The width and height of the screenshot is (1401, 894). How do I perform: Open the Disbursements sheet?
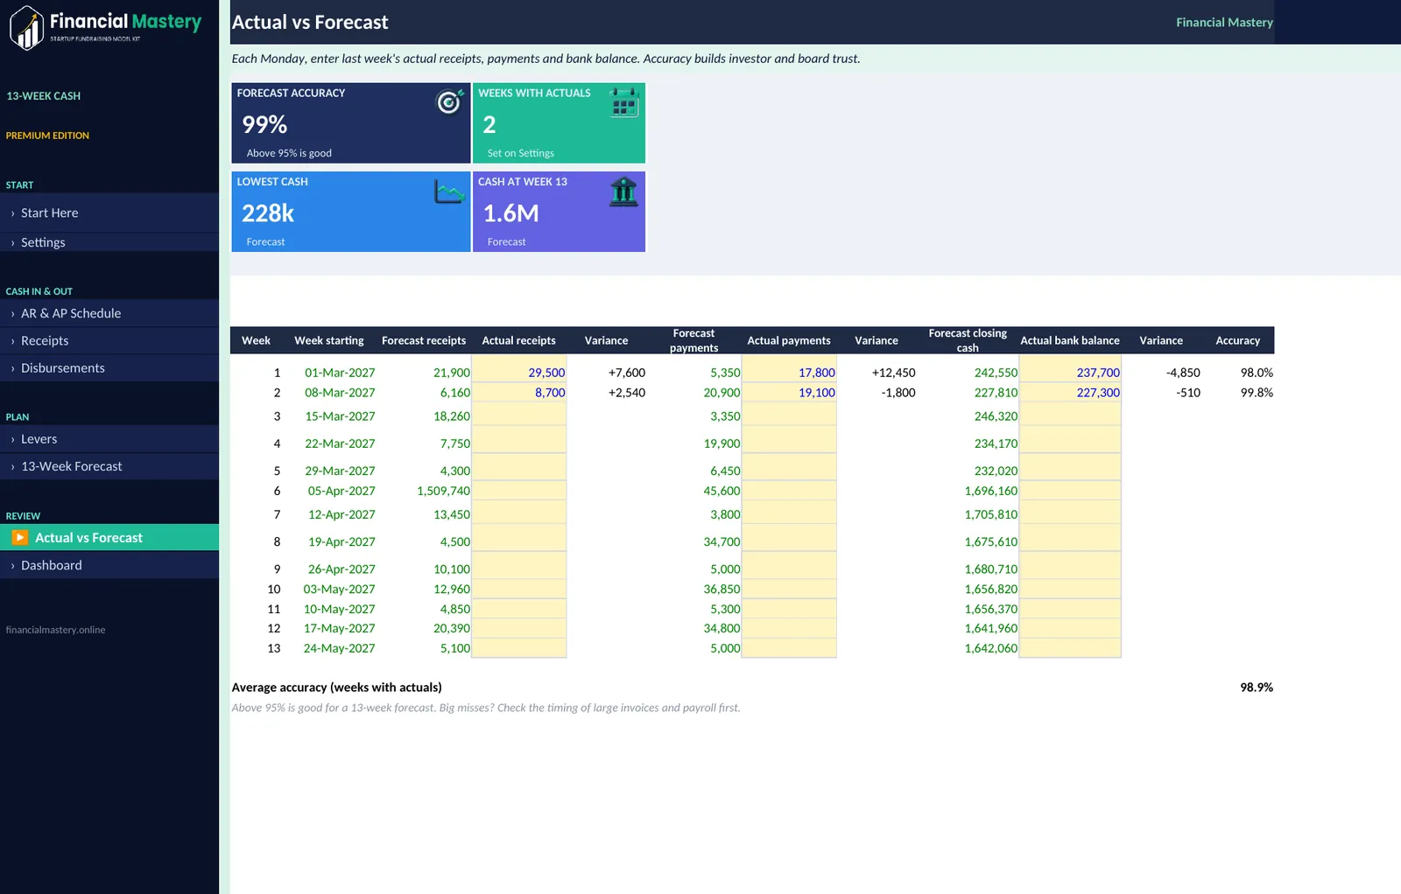click(109, 368)
